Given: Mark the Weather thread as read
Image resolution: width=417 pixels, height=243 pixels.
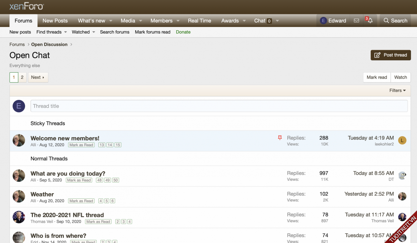Looking at the screenshot, I should (81, 201).
